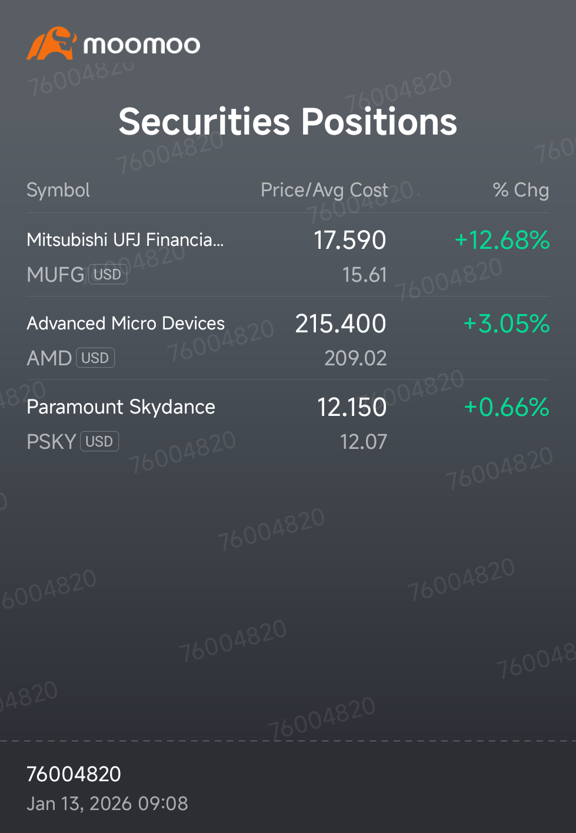Click the AMD ticker symbol
576x833 pixels.
(x=49, y=358)
